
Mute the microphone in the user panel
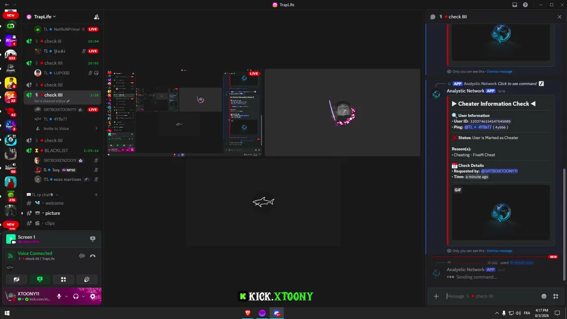coord(59,296)
